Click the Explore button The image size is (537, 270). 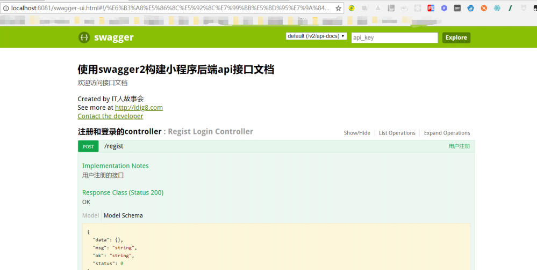[x=456, y=37]
